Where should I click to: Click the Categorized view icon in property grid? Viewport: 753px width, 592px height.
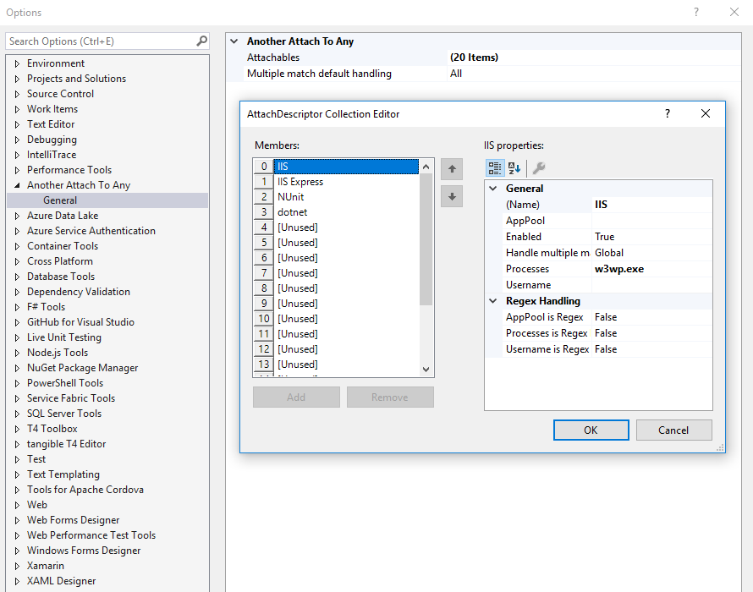pos(495,167)
